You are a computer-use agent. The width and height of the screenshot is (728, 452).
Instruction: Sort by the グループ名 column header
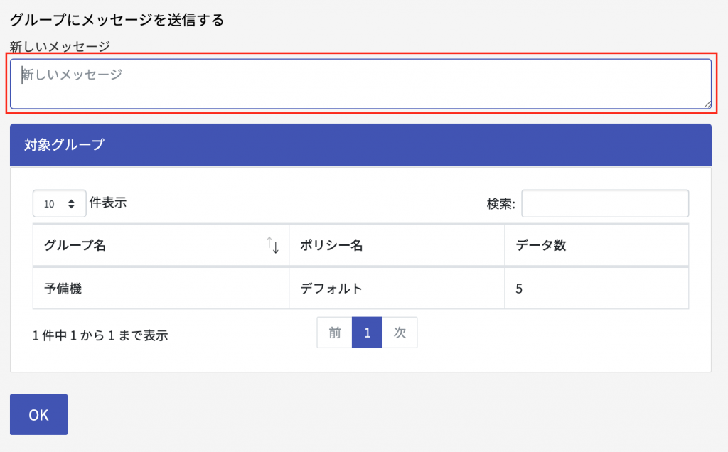coord(75,245)
